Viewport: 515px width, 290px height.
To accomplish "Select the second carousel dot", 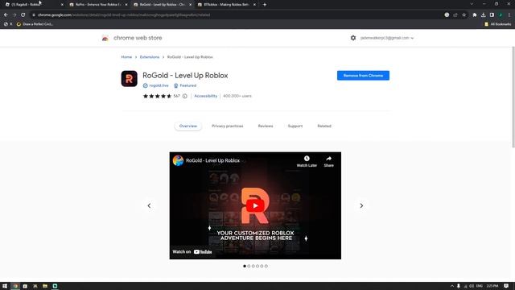I will (249, 266).
